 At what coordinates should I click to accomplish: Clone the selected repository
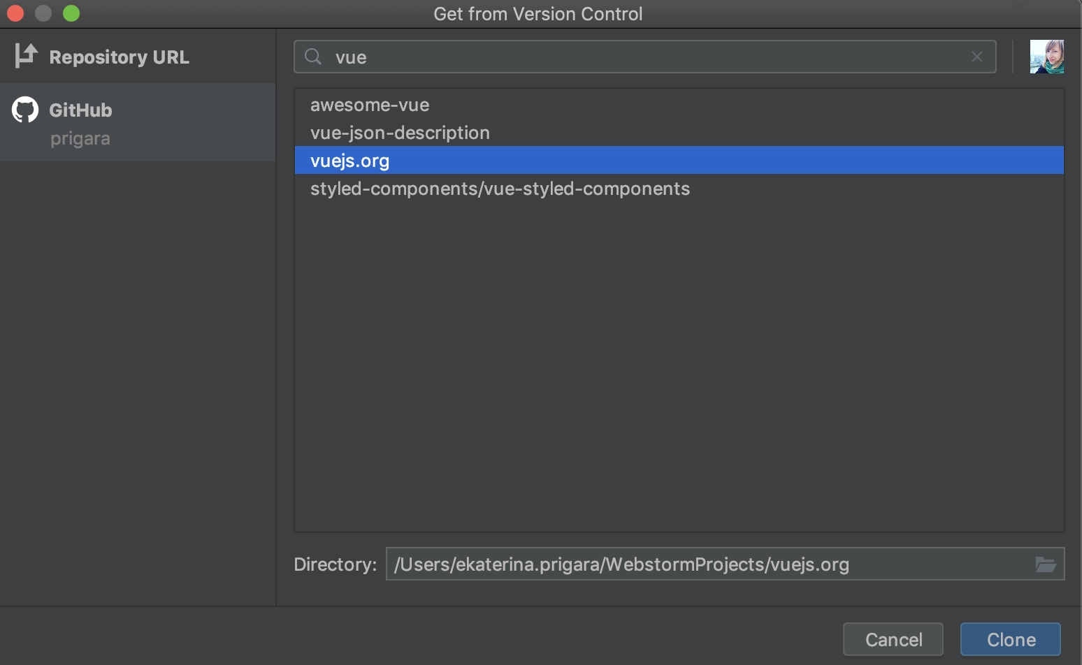pyautogui.click(x=1011, y=639)
